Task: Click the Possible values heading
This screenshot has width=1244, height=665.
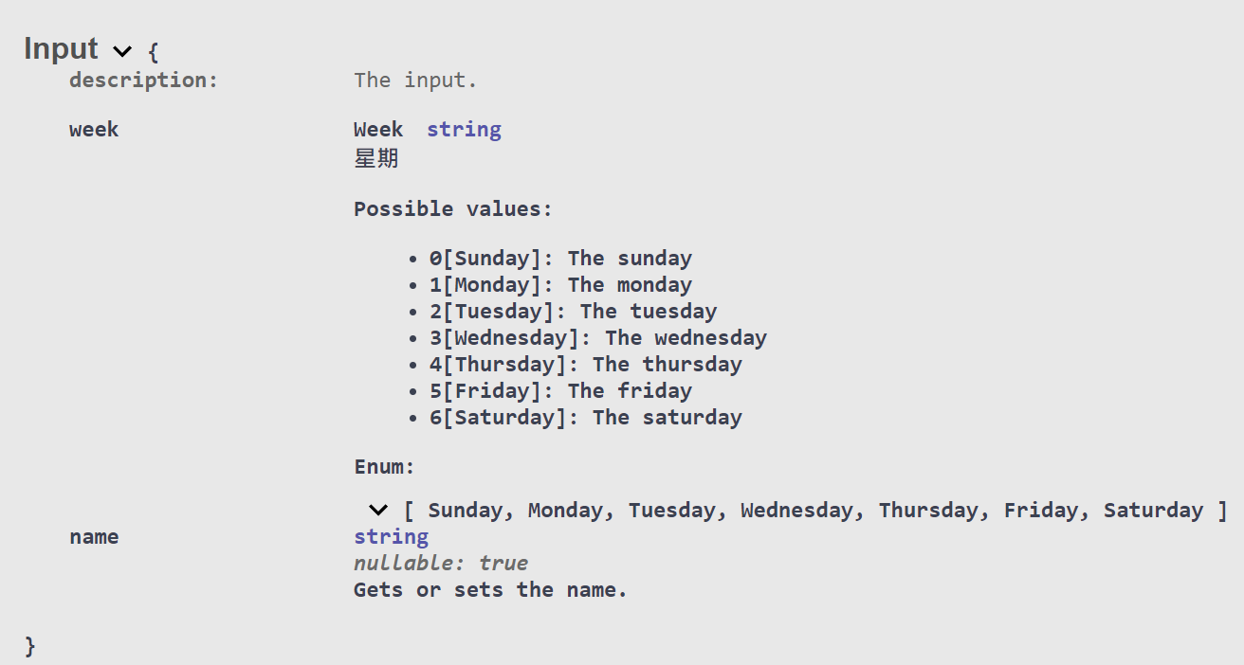Action: coord(452,208)
